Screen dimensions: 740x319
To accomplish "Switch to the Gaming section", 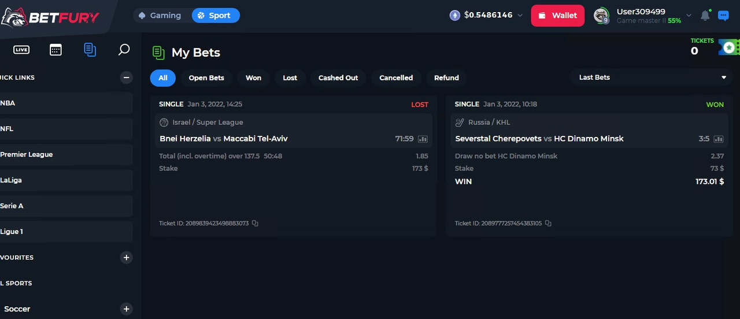I will coord(160,16).
